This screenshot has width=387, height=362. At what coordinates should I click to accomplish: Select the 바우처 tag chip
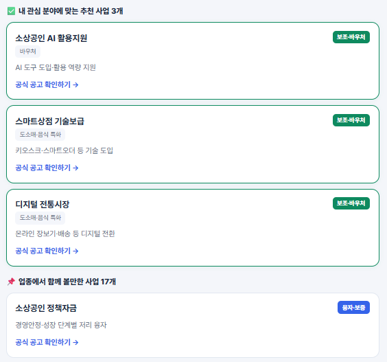28,52
